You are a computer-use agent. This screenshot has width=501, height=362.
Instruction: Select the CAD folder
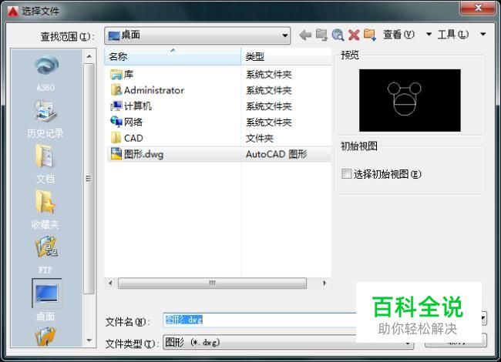click(x=126, y=138)
